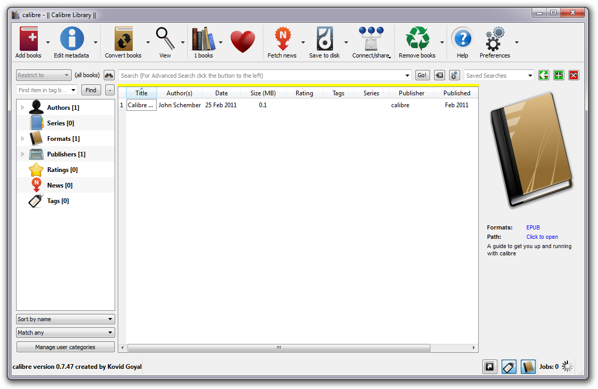Sort by Publisher column header
The width and height of the screenshot is (598, 389).
point(411,93)
